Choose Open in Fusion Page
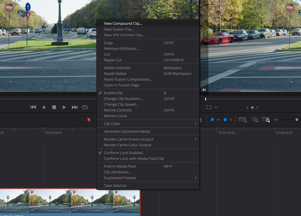The image size is (301, 216). click(148, 85)
